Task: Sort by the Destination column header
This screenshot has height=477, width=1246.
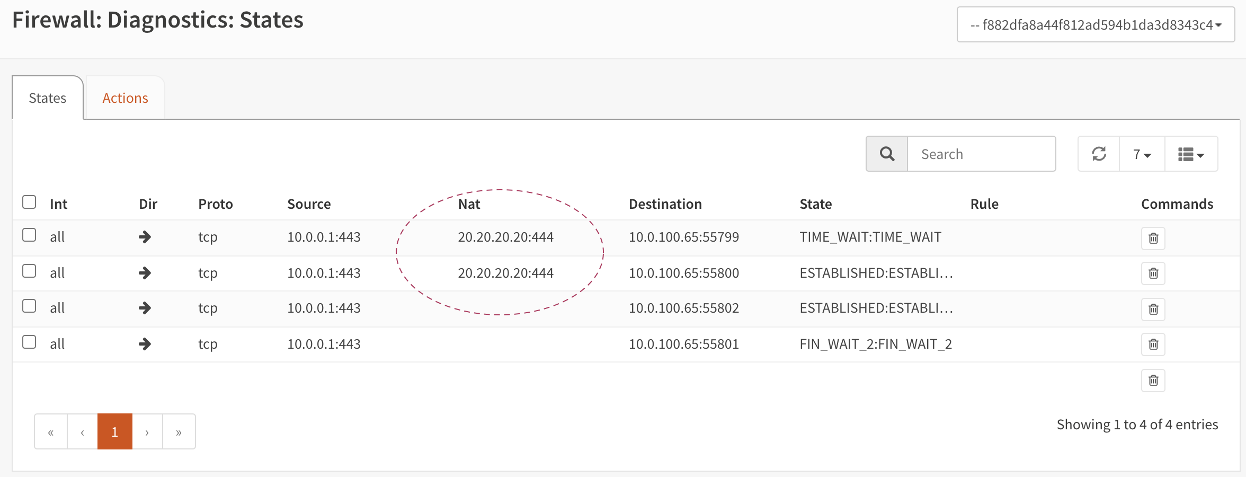Action: click(665, 204)
